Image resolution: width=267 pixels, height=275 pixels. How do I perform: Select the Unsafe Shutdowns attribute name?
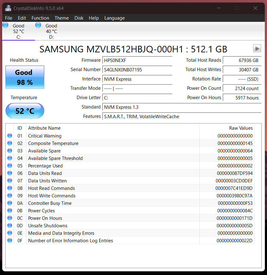click(x=48, y=226)
